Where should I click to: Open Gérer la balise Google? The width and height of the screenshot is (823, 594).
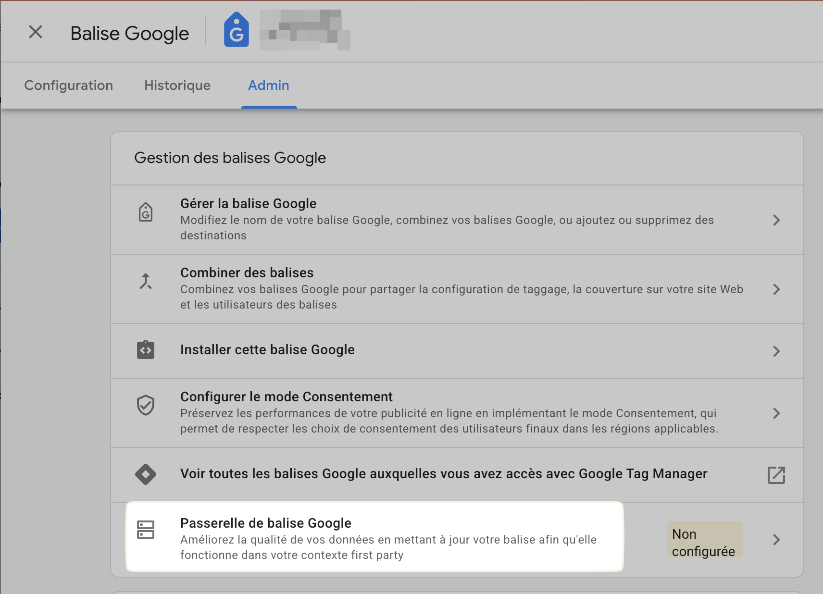[457, 220]
